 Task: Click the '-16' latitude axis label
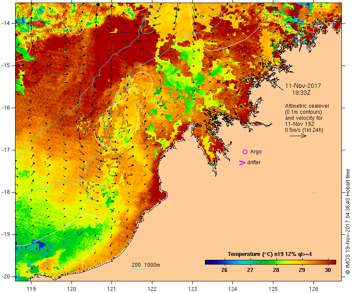(x=6, y=108)
